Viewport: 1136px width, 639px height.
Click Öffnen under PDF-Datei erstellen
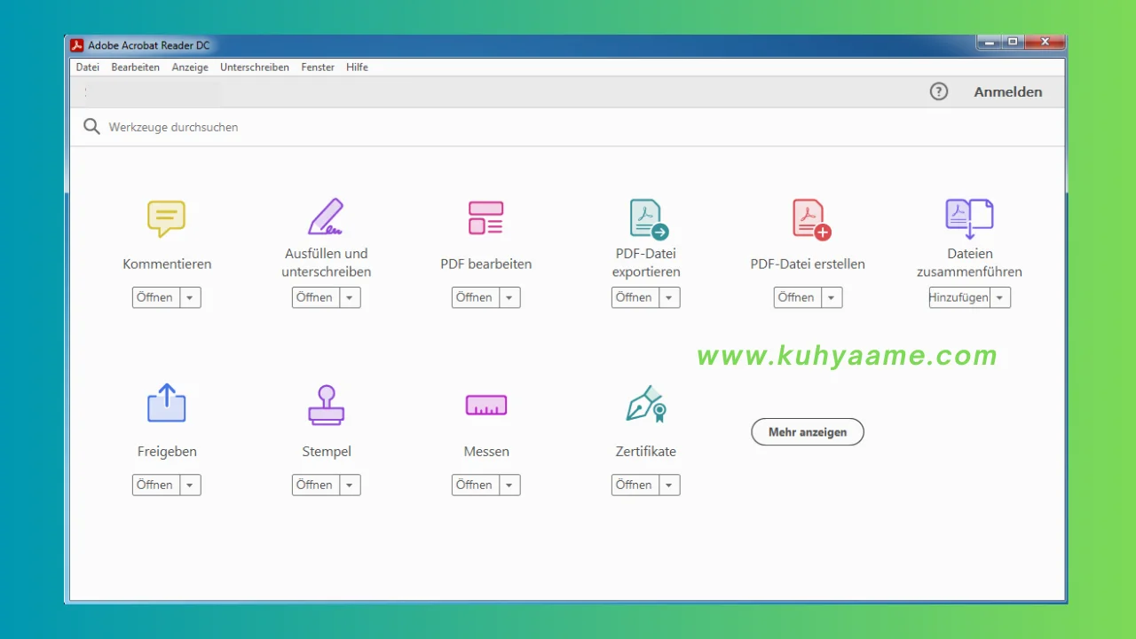pos(798,297)
